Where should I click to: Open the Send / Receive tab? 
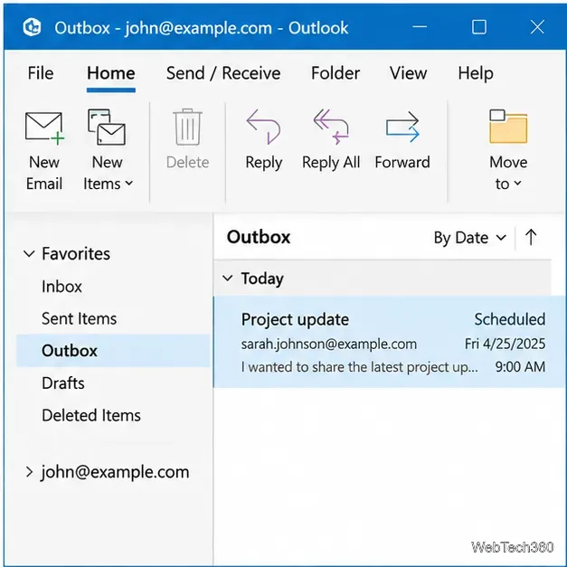pos(223,73)
